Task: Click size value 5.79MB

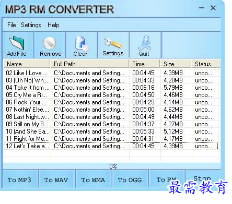Action: coord(173,88)
